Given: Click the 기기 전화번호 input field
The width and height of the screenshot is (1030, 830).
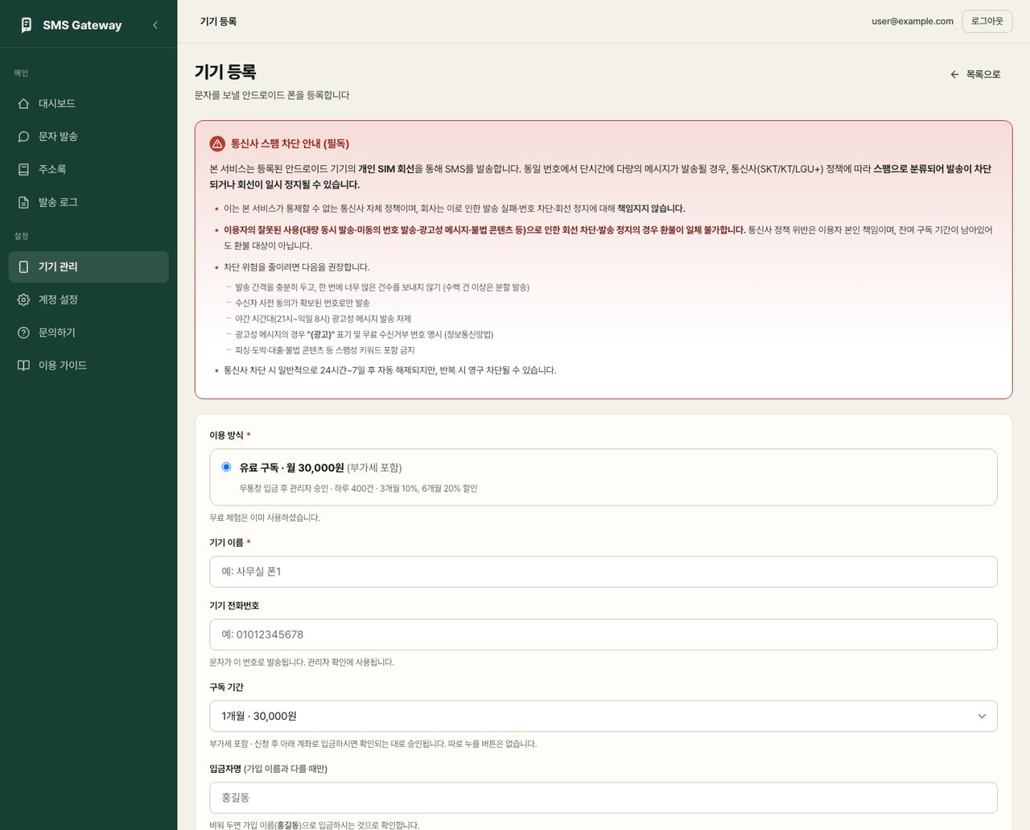Looking at the screenshot, I should pos(604,635).
